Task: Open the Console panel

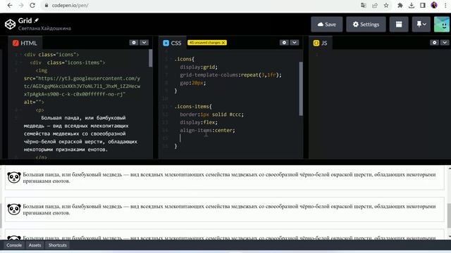Action: [14, 245]
